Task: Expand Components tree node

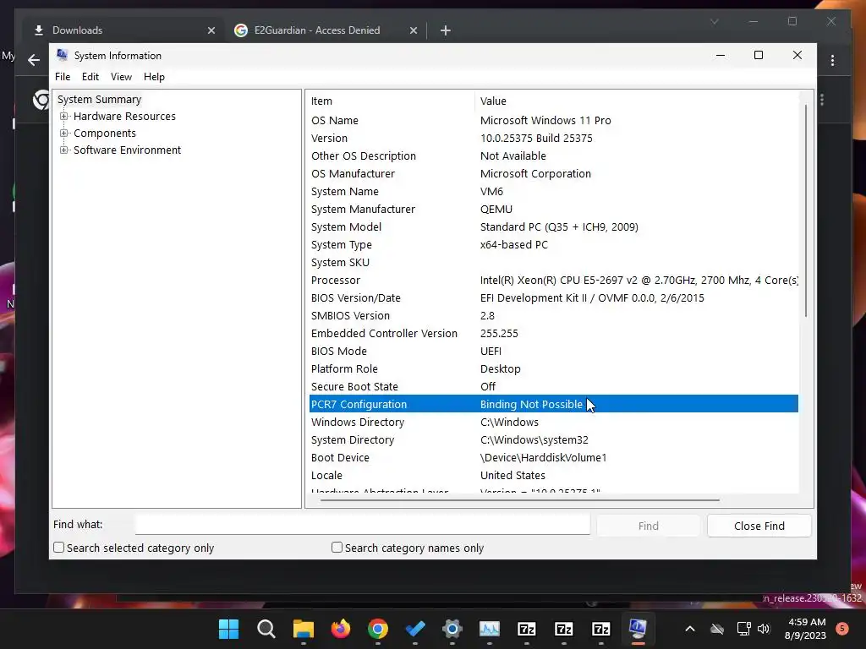Action: (x=64, y=133)
